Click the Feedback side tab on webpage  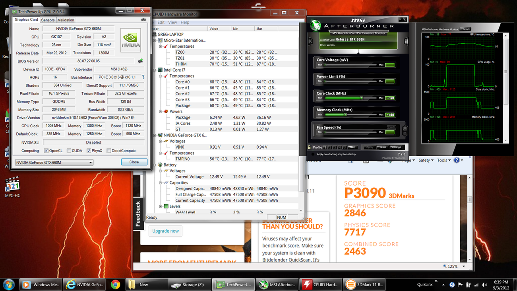click(138, 214)
